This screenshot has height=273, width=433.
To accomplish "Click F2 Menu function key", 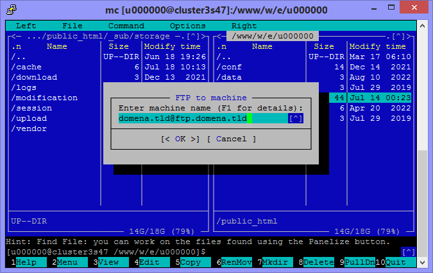I will pos(70,262).
